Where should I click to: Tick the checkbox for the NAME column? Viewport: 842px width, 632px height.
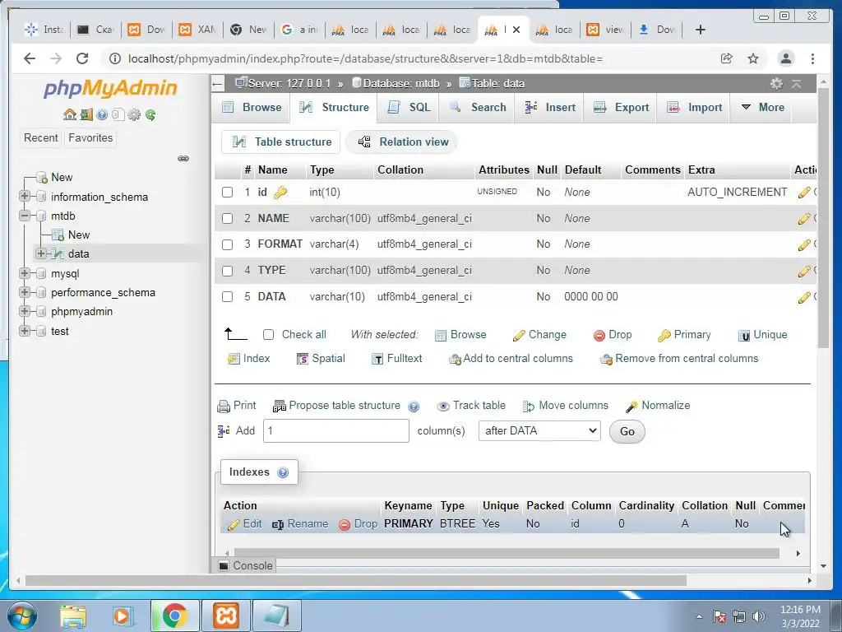(227, 219)
